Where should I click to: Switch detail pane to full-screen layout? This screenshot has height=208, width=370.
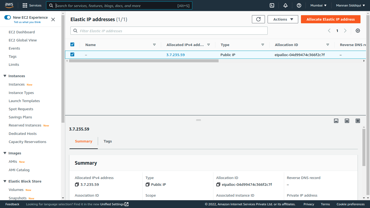pos(358,121)
